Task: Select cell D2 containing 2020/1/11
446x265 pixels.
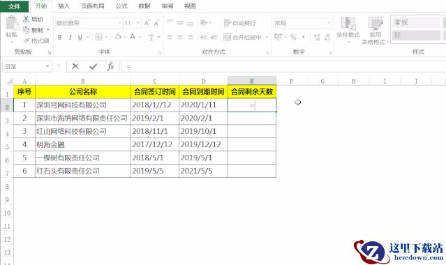Action: (203, 105)
